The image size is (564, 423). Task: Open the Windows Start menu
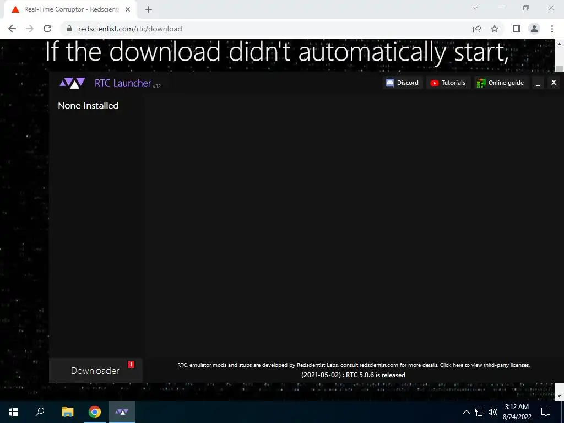pos(13,412)
